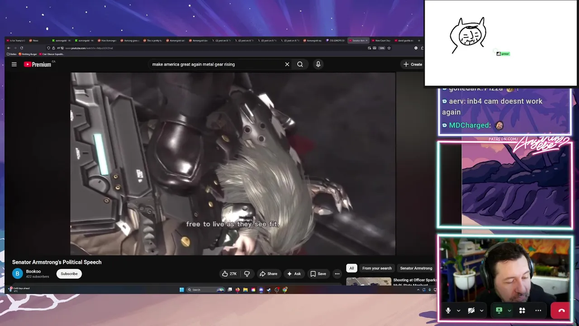
Task: Open Chrome from the taskbar
Action: 285,290
